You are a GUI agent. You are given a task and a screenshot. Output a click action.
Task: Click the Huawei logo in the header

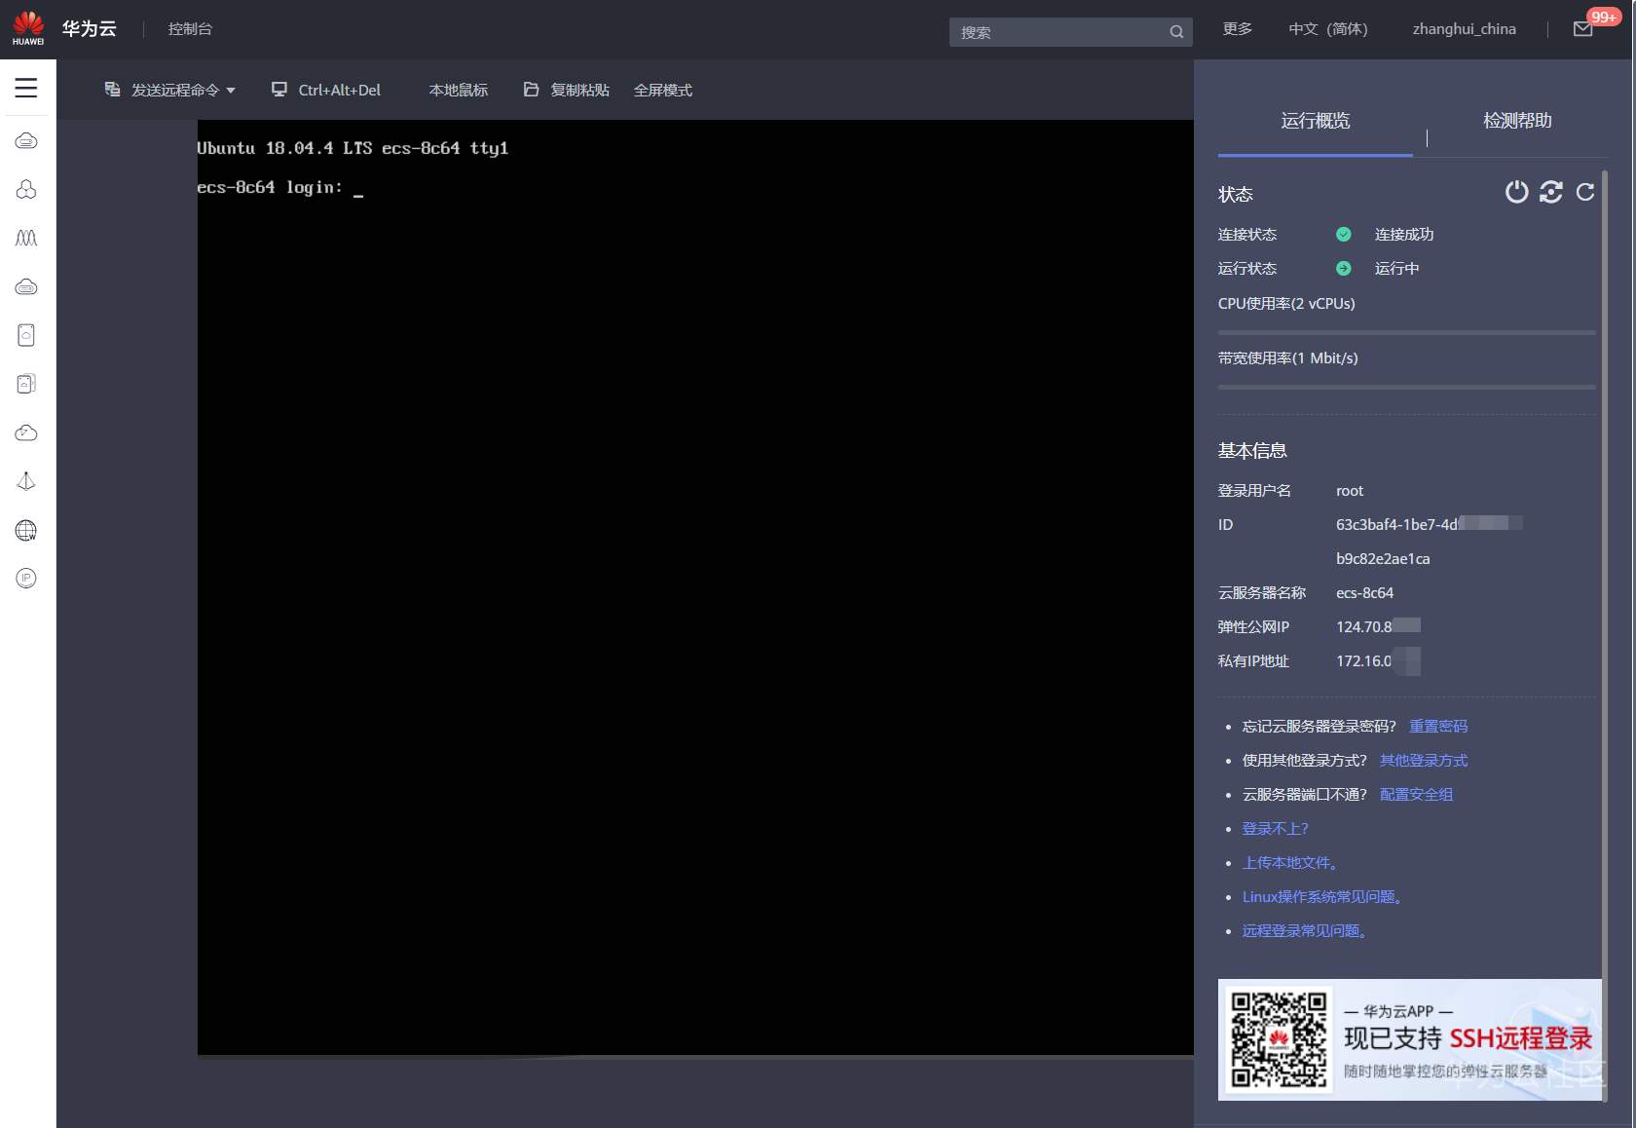tap(28, 28)
